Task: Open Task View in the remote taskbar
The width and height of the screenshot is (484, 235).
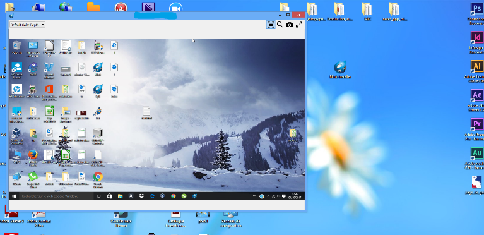Action: (98, 196)
